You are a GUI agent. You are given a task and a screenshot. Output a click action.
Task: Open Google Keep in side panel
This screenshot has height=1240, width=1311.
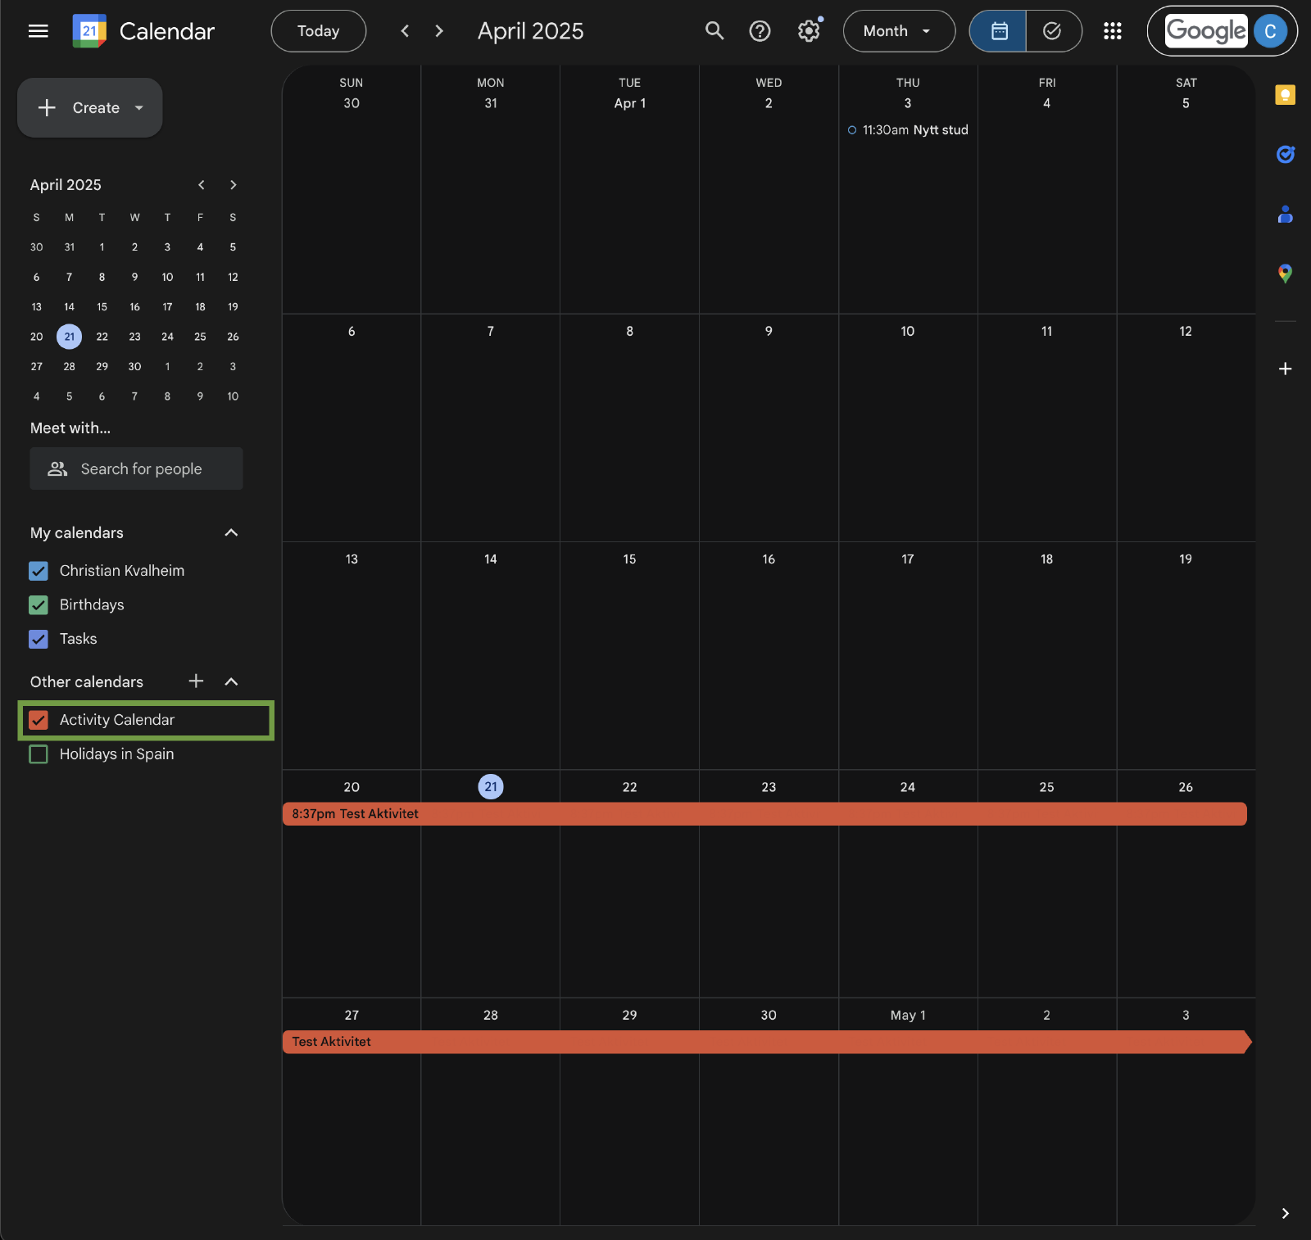coord(1285,95)
